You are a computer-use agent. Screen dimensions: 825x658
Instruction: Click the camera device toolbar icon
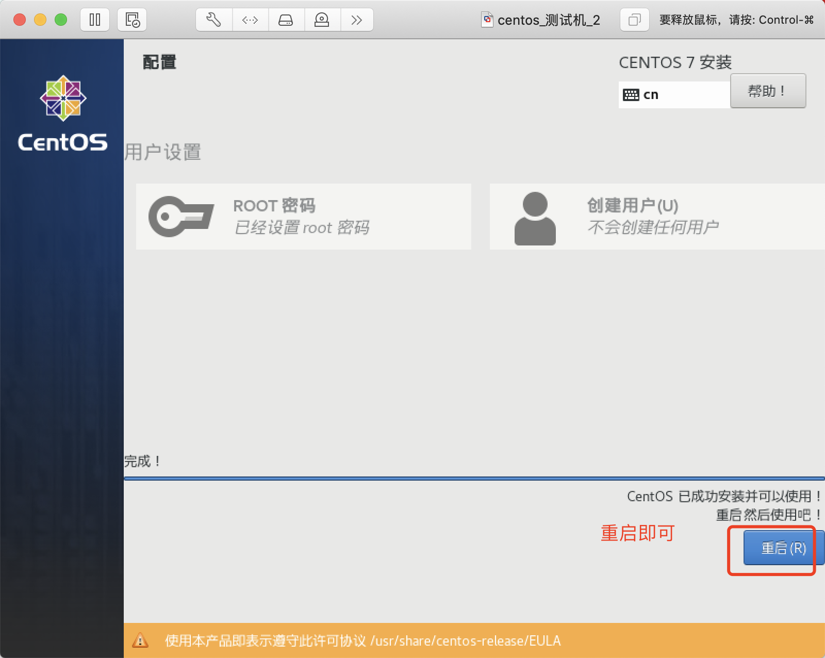tap(322, 20)
